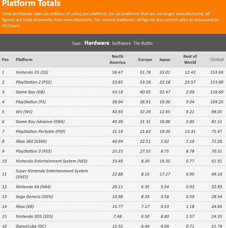Click the Global column header
Screen dimensions: 226x228
tap(216, 60)
